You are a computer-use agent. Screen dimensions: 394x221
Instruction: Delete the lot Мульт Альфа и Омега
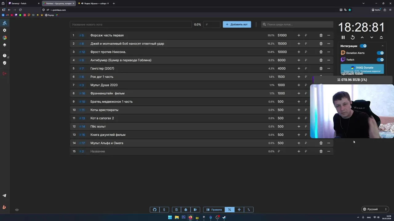321,143
